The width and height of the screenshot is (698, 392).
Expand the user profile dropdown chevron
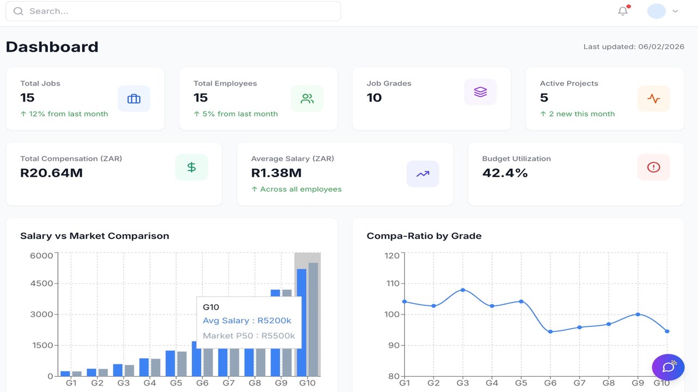coord(675,11)
